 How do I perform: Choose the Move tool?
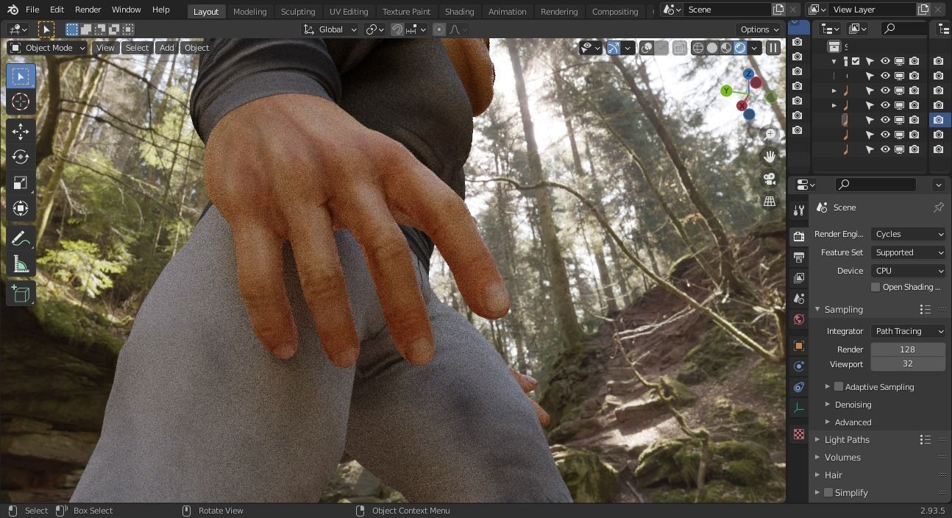21,132
